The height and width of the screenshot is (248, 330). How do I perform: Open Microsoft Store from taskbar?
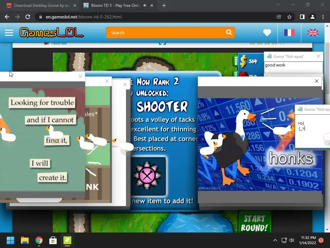point(53,240)
